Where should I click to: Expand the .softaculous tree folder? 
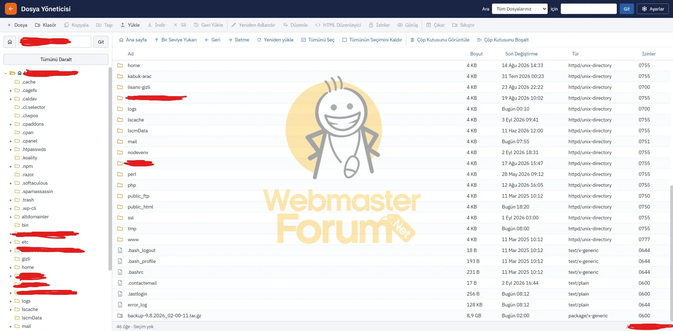(11, 183)
